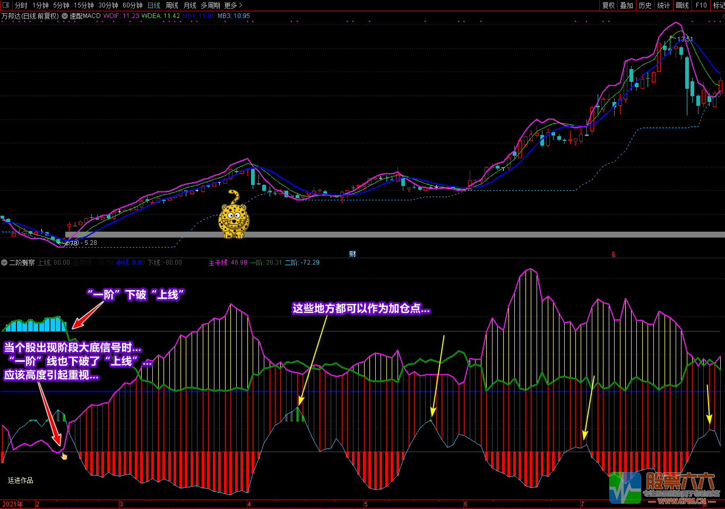
Task: Switch to the 分时 chart period
Action: [21, 5]
